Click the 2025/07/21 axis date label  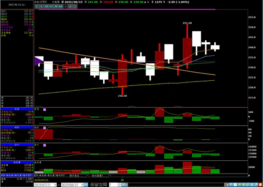pos(41,180)
